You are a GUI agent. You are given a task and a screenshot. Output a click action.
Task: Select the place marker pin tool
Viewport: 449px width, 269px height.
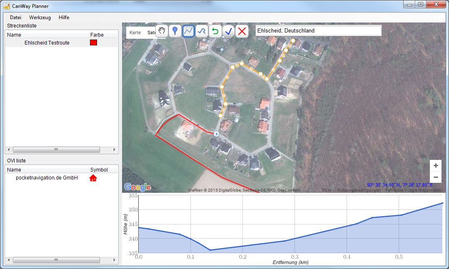click(175, 31)
